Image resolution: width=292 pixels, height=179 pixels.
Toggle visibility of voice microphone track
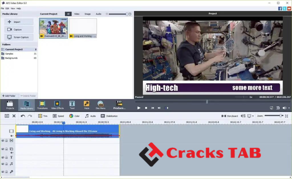(x=3, y=172)
